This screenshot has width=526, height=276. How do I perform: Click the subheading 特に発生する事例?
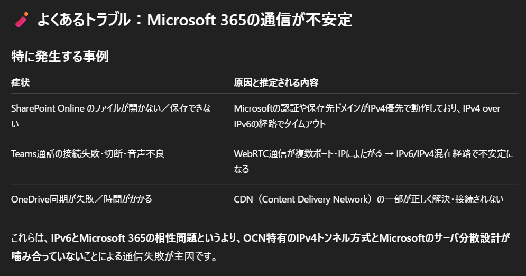point(60,57)
